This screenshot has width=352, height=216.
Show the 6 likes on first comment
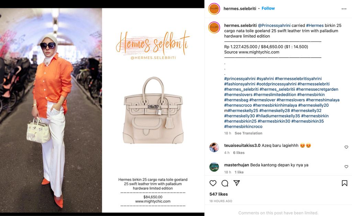coord(239,153)
